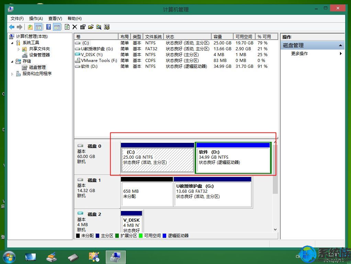The image size is (351, 264).
Task: Click the 扩展分区 green legend swatch
Action: [x=117, y=236]
